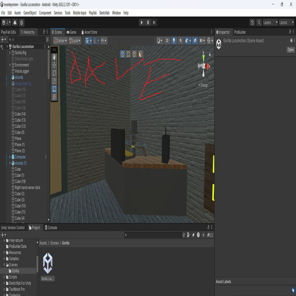Viewport: 296px width, 296px height.
Task: Select the Scale tool in scene toolbar
Action: point(54,81)
